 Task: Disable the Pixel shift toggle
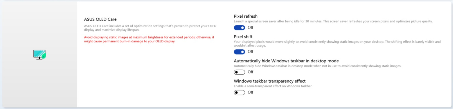tap(239, 52)
